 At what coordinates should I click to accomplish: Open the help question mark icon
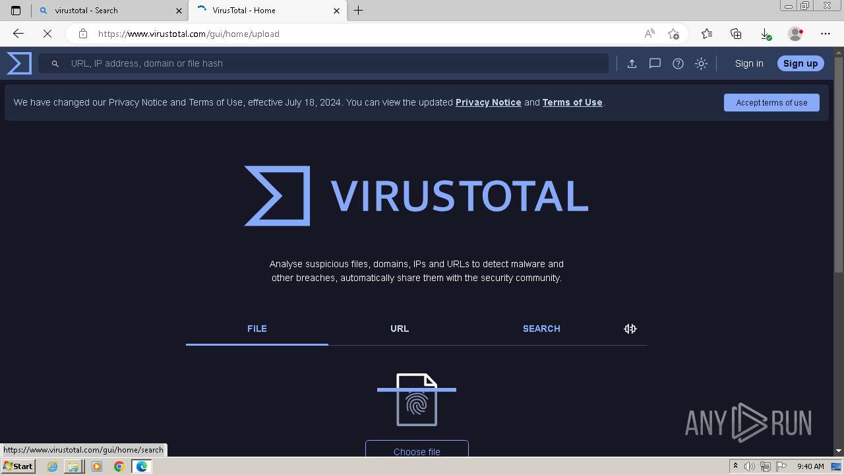tap(678, 63)
